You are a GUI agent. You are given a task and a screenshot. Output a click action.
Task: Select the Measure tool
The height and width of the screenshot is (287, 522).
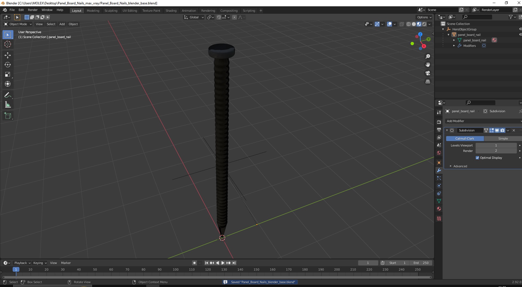click(x=8, y=105)
